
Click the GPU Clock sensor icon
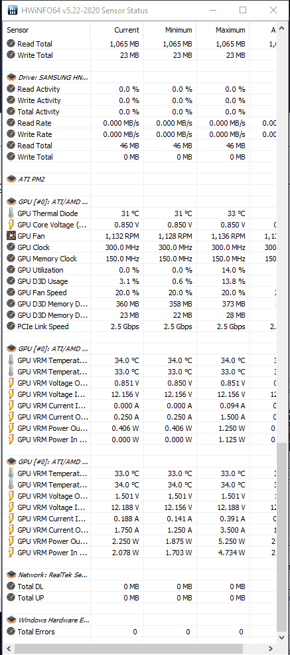(x=11, y=247)
